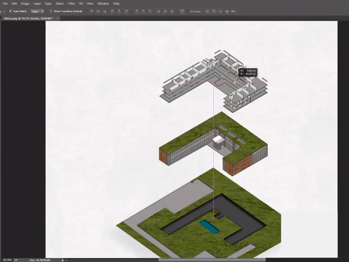Image resolution: width=349 pixels, height=262 pixels.
Task: Open the Window menu
Action: coord(103,3)
